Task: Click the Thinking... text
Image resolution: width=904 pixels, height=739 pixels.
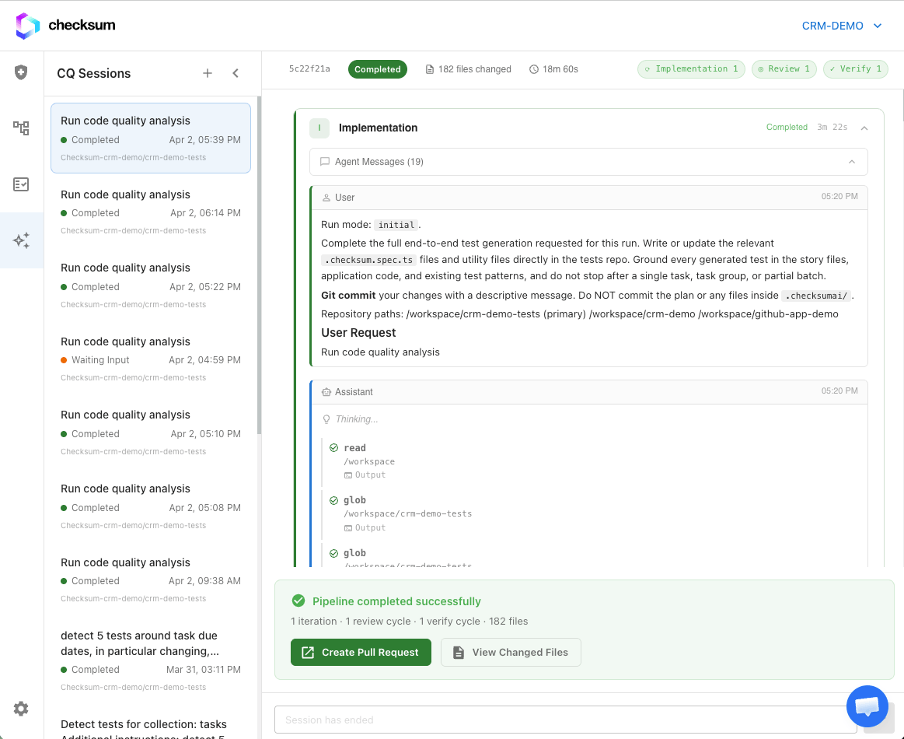Action: [356, 419]
